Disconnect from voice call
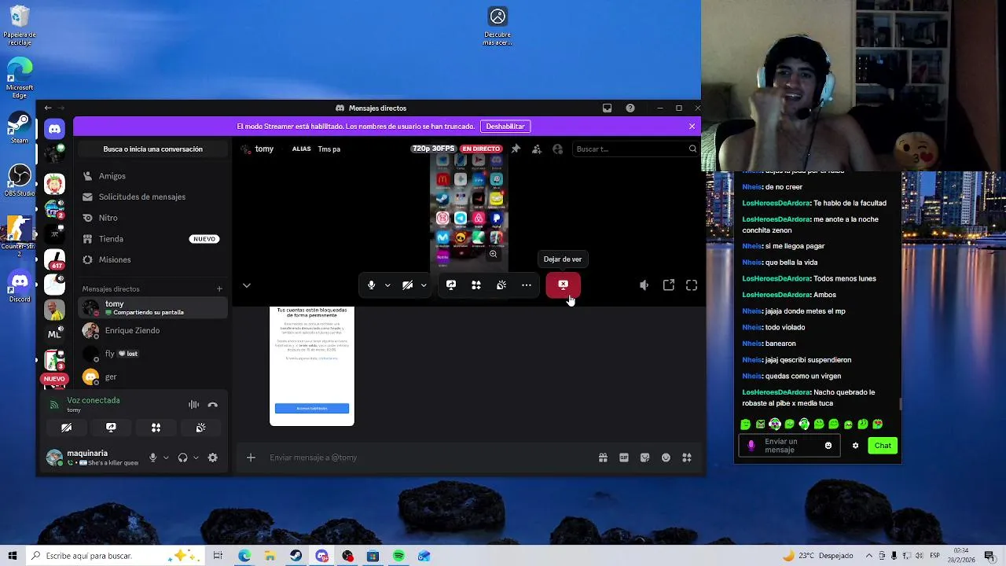Screen dimensions: 1006x566 pyautogui.click(x=212, y=405)
